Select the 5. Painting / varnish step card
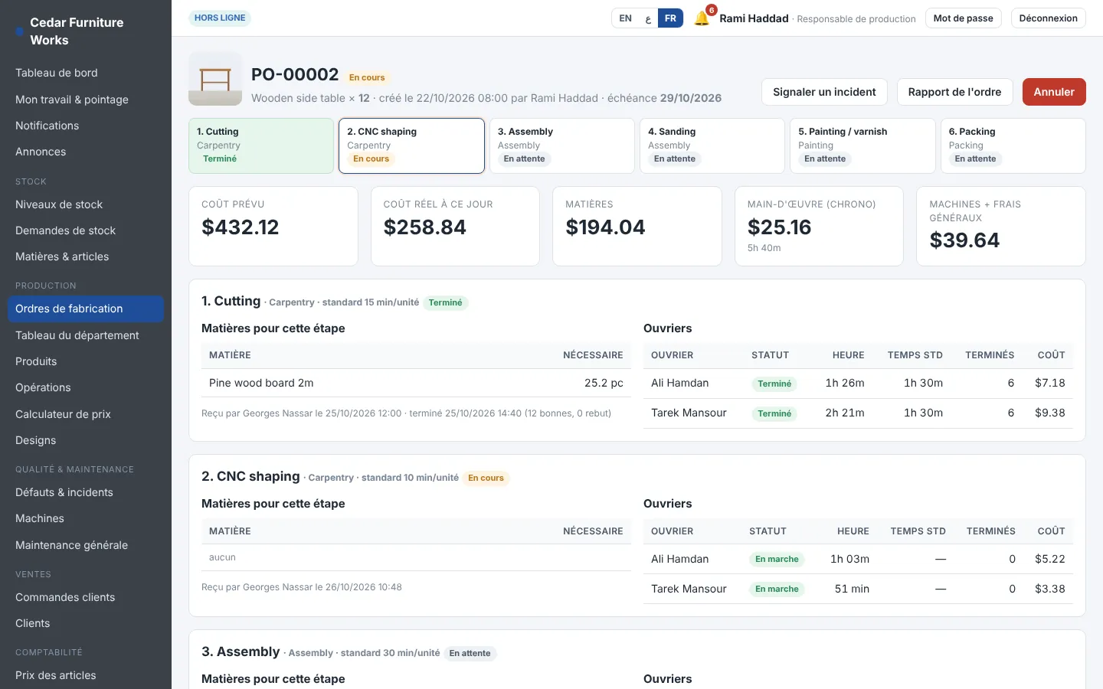1103x689 pixels. (x=862, y=145)
